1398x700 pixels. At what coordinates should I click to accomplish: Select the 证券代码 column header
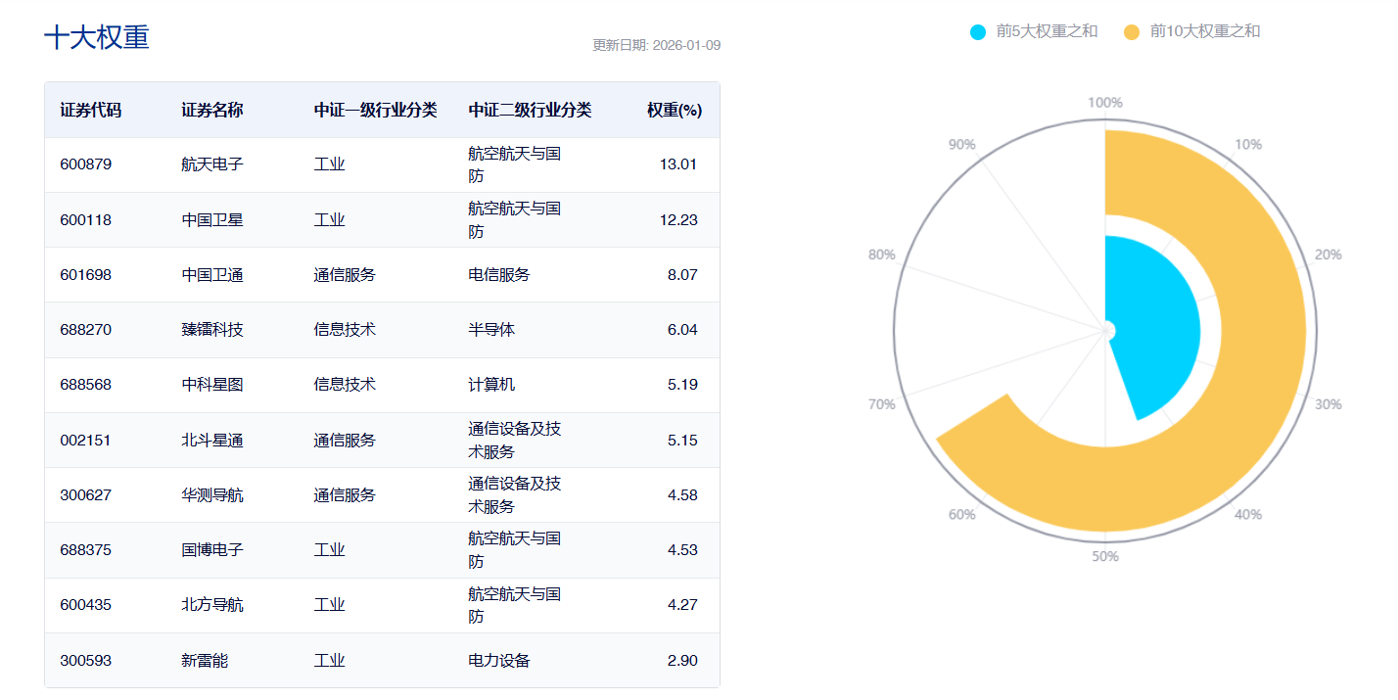pyautogui.click(x=90, y=110)
